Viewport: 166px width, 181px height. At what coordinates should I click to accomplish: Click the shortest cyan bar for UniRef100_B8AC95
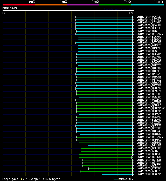coord(117,174)
